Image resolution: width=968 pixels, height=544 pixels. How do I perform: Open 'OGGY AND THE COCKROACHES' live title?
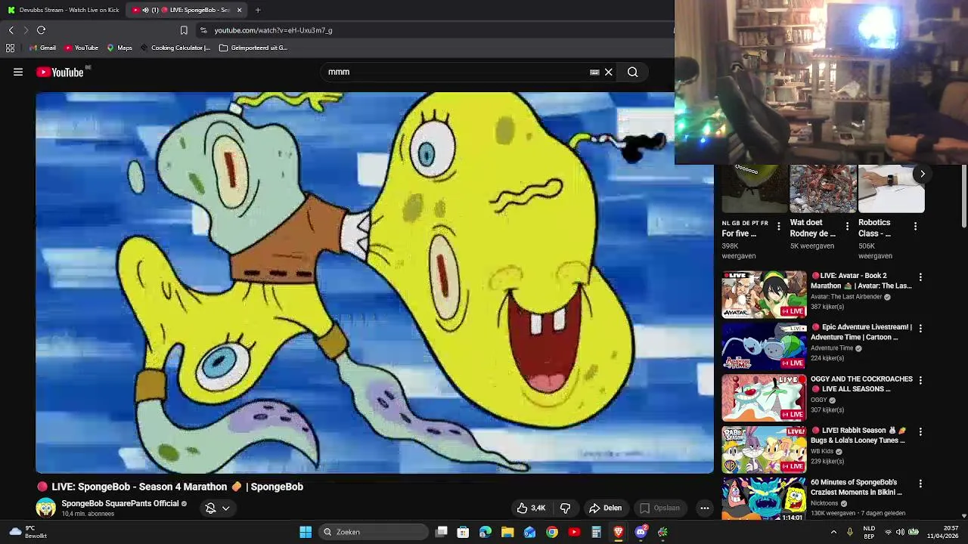click(x=861, y=384)
